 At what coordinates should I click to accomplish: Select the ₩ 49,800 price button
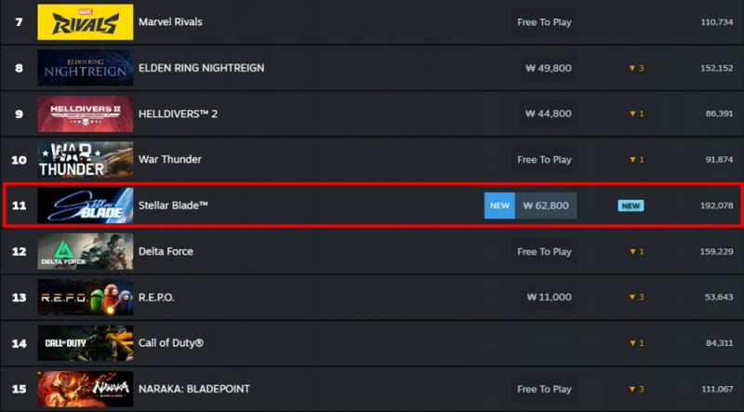[548, 68]
